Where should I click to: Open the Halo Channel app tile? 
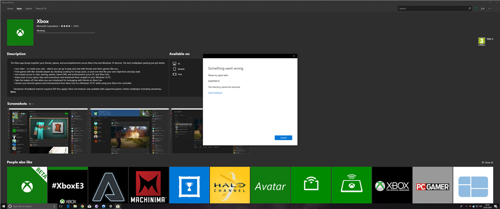(x=230, y=185)
